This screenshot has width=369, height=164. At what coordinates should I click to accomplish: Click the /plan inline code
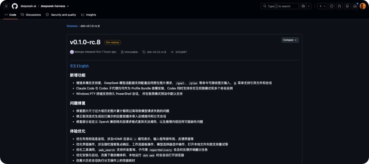194,83
